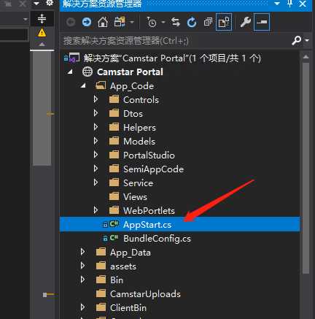Toggle Preview Selected Items button
Screen dimensions: 315x319
click(x=262, y=22)
